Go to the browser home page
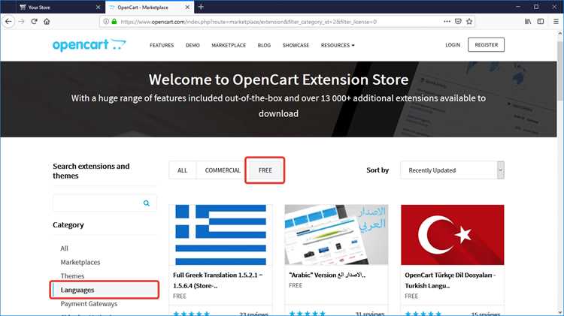This screenshot has width=564, height=316. point(47,22)
